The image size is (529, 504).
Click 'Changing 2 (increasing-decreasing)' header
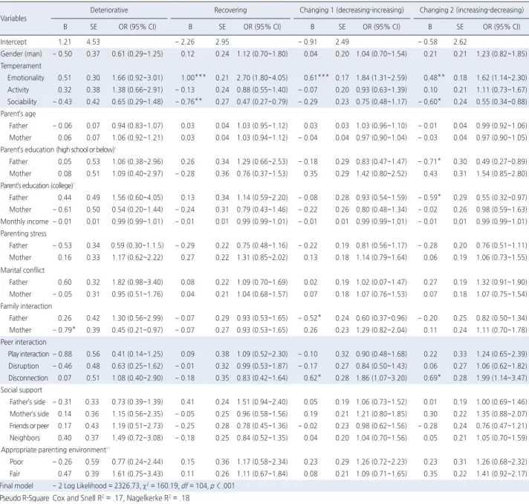click(472, 10)
